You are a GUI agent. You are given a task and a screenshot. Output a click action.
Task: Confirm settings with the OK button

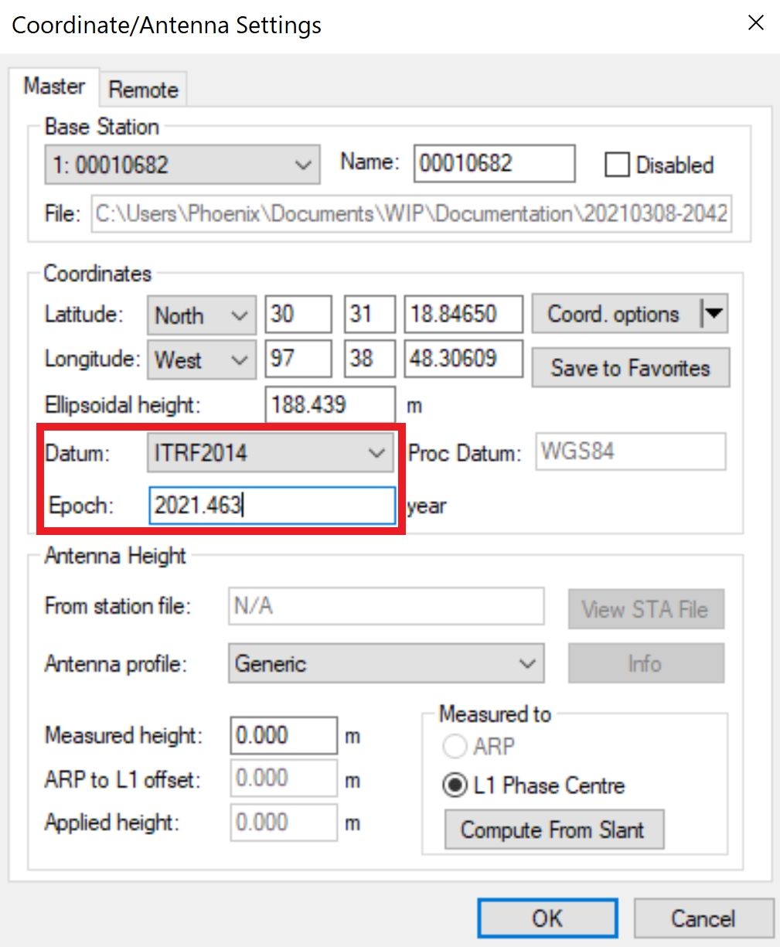tap(547, 918)
